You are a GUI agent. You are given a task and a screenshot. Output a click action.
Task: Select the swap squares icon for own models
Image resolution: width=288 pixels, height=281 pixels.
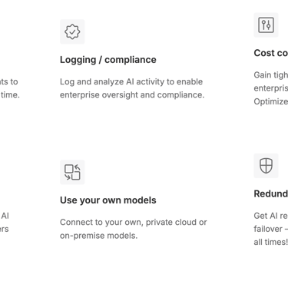tap(72, 172)
